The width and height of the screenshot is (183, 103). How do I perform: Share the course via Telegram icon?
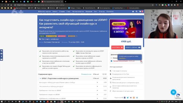point(137,98)
